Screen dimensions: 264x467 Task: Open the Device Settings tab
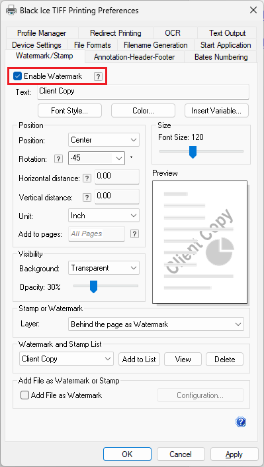click(x=36, y=45)
